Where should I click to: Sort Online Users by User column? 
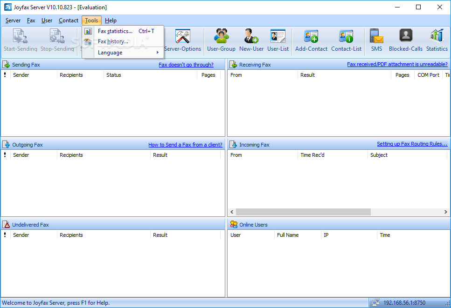click(x=251, y=235)
